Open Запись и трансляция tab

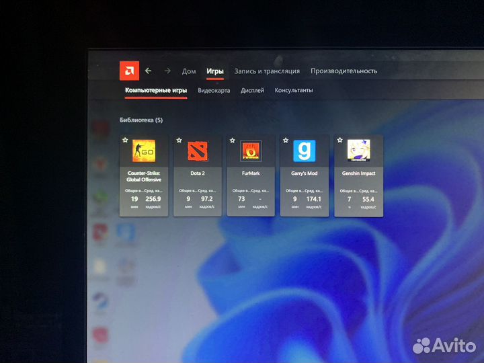pos(267,71)
